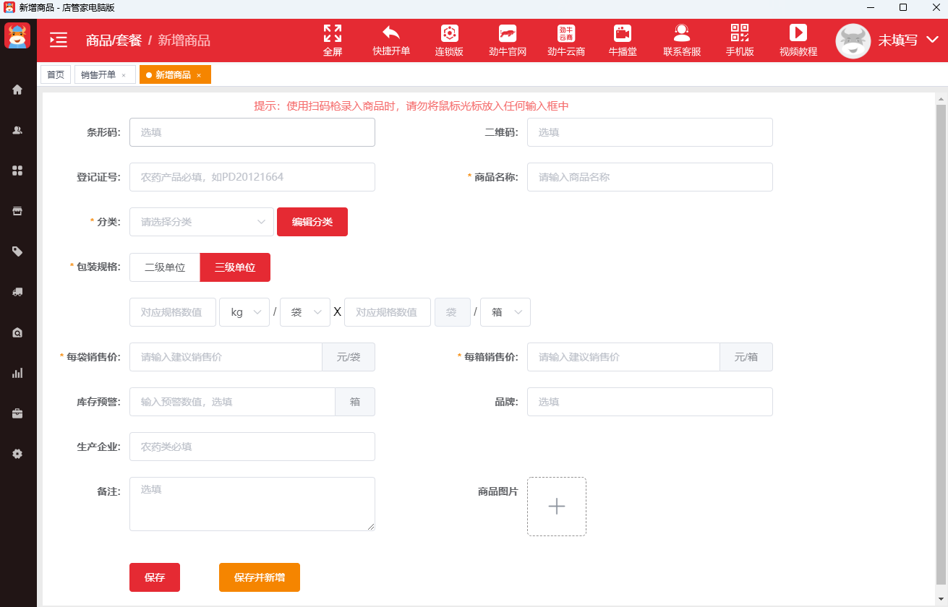Collapse the sidebar with the menu toggle icon

59,40
